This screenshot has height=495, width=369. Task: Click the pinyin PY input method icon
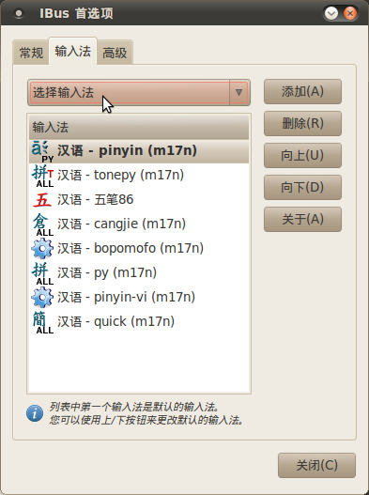[42, 151]
